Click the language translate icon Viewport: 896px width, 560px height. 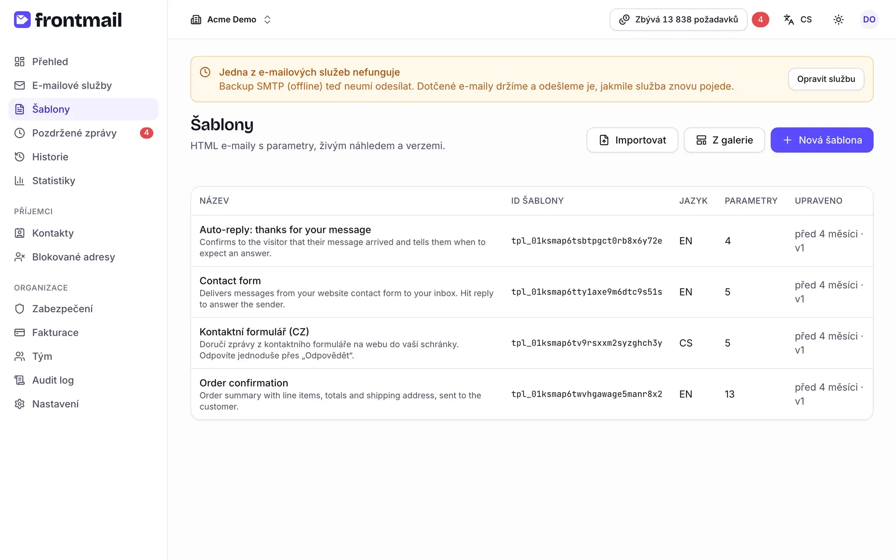tap(789, 20)
